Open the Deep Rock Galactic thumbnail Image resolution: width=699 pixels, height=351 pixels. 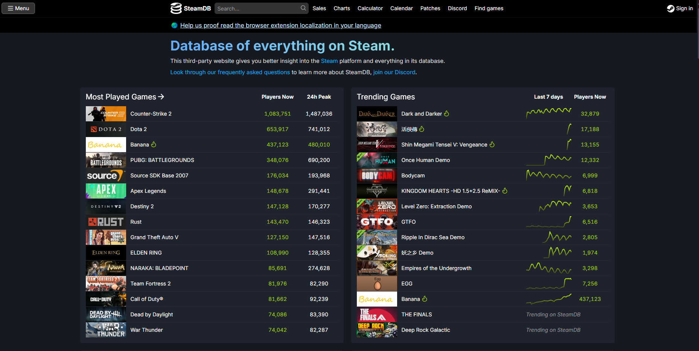[x=377, y=330]
